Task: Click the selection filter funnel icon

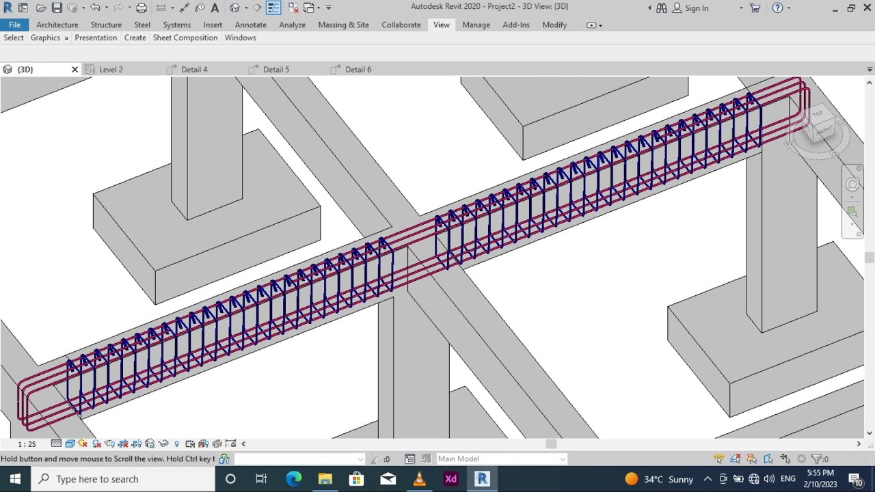Action: click(x=816, y=459)
